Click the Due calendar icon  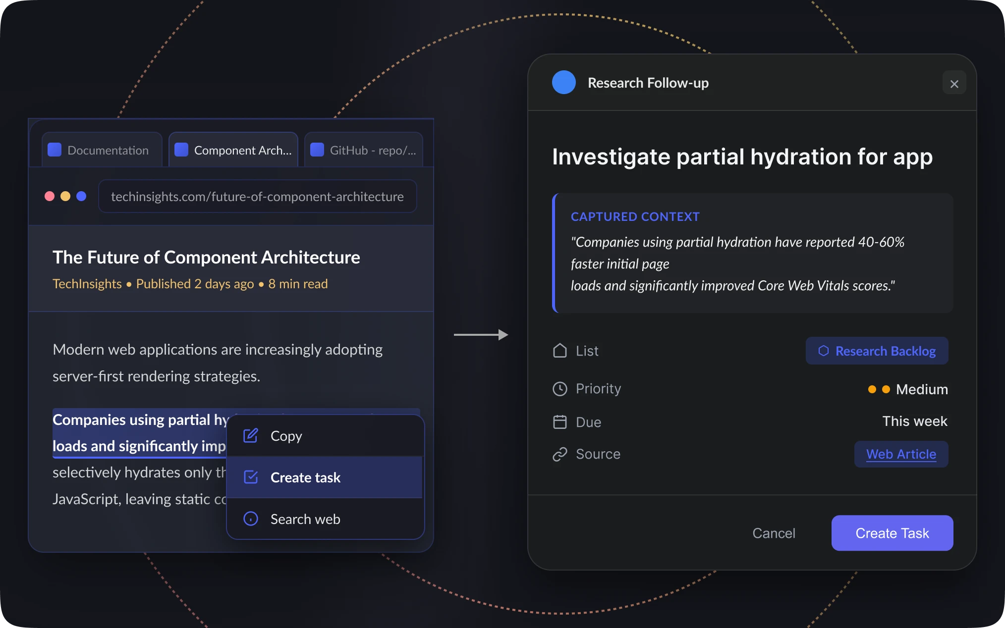559,422
